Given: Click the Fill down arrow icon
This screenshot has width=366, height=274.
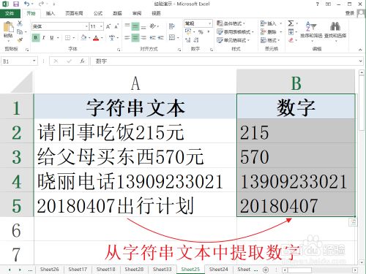Looking at the screenshot, I should click(291, 31).
